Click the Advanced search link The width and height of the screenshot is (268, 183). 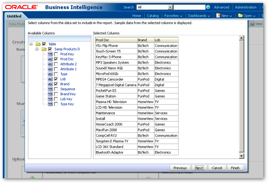tap(222, 7)
